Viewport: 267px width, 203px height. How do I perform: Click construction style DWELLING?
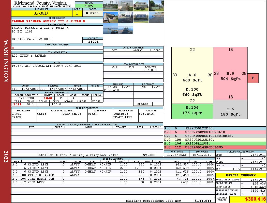tap(26, 98)
